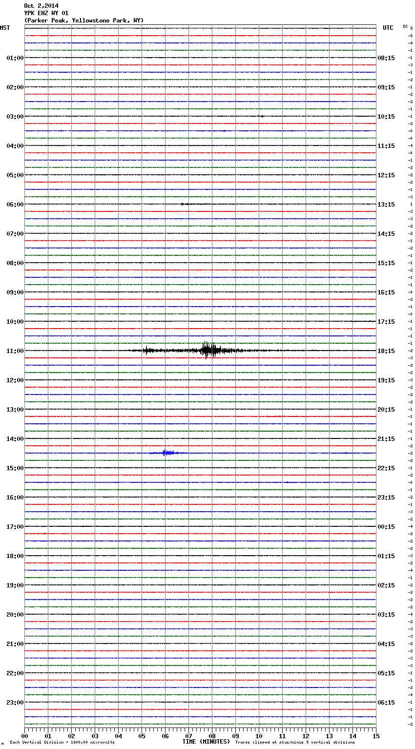Click the "MST" column header
The width and height of the screenshot is (415, 749).
5,28
